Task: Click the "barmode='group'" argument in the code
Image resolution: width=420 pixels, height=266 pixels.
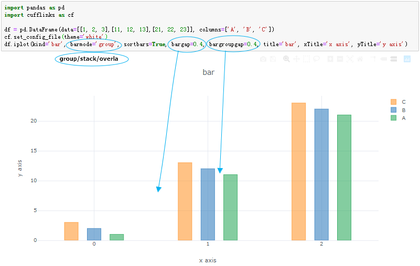Action: click(92, 44)
